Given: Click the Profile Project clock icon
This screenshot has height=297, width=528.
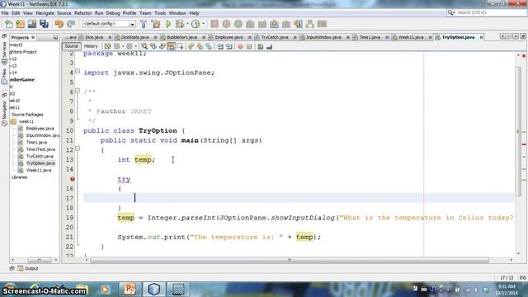Looking at the screenshot, I should (196, 24).
